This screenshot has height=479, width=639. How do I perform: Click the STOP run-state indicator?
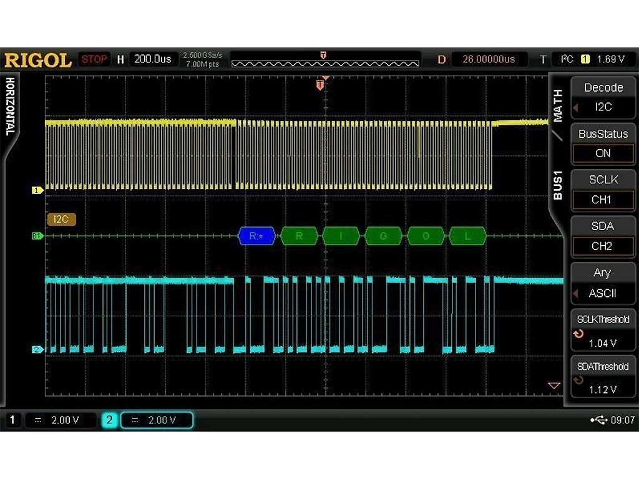point(94,59)
